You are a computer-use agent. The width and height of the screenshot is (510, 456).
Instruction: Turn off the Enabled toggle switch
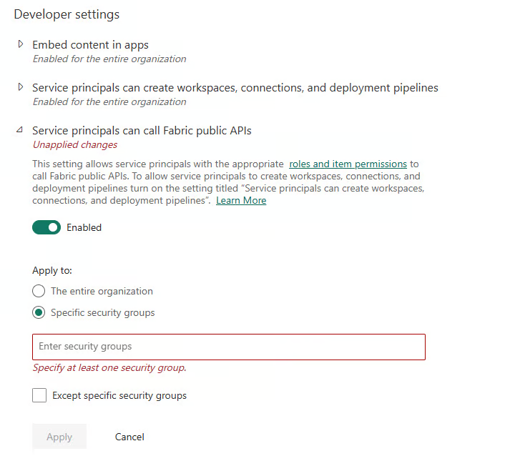[x=46, y=227]
